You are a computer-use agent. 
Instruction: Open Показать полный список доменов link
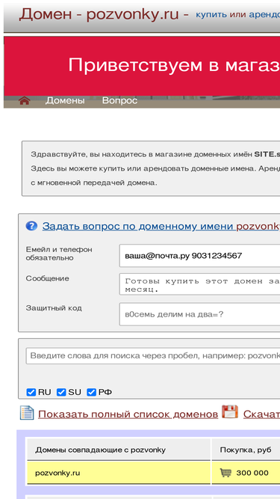(x=128, y=414)
